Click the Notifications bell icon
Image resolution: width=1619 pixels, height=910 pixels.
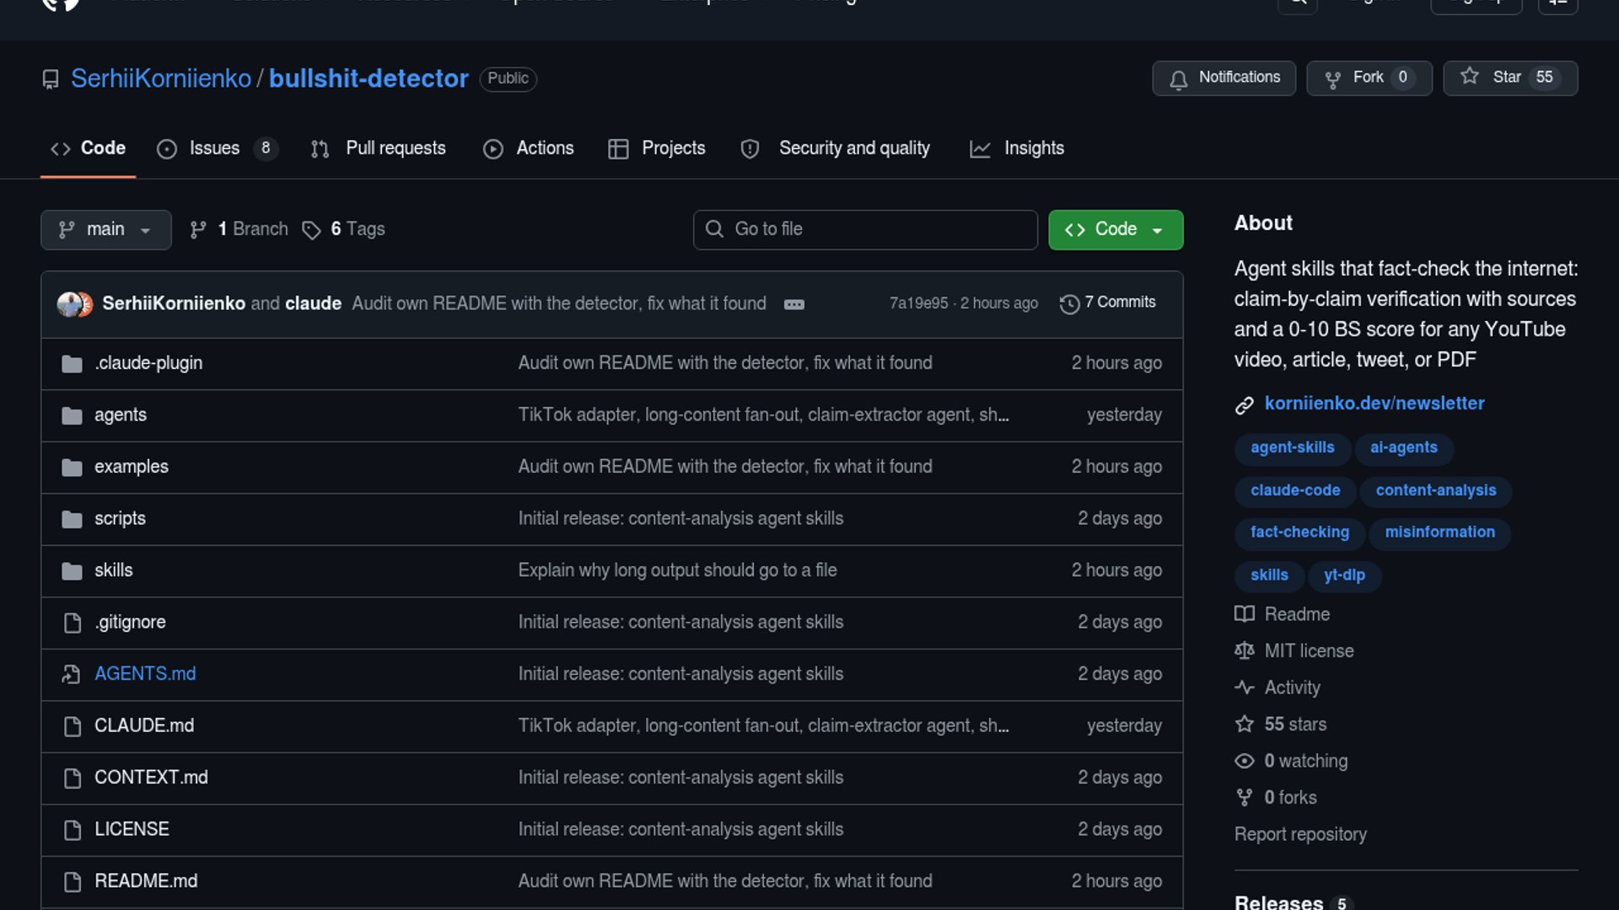click(x=1179, y=78)
